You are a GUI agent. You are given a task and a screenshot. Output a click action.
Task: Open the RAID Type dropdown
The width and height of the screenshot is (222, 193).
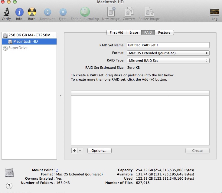(x=168, y=61)
